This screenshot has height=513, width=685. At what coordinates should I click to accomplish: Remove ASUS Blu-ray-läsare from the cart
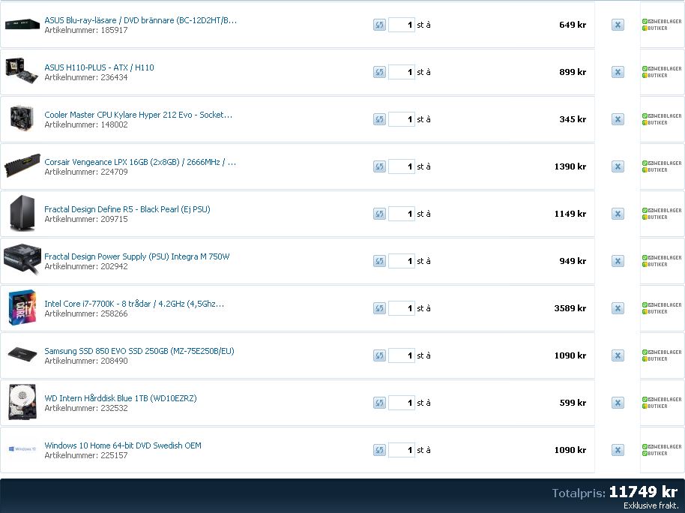tap(618, 25)
